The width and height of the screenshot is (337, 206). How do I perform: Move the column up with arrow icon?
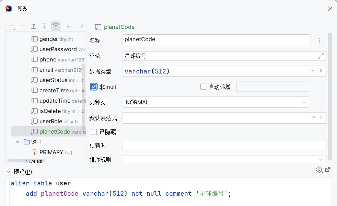tap(34, 26)
